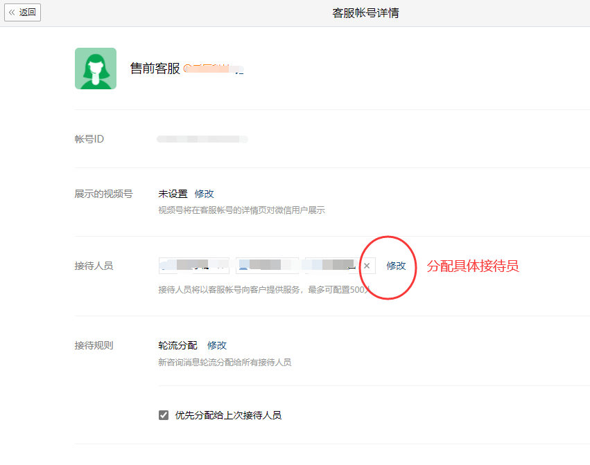Toggle 优先分配给上次接待人员 checkbox
The width and height of the screenshot is (590, 465).
[164, 415]
